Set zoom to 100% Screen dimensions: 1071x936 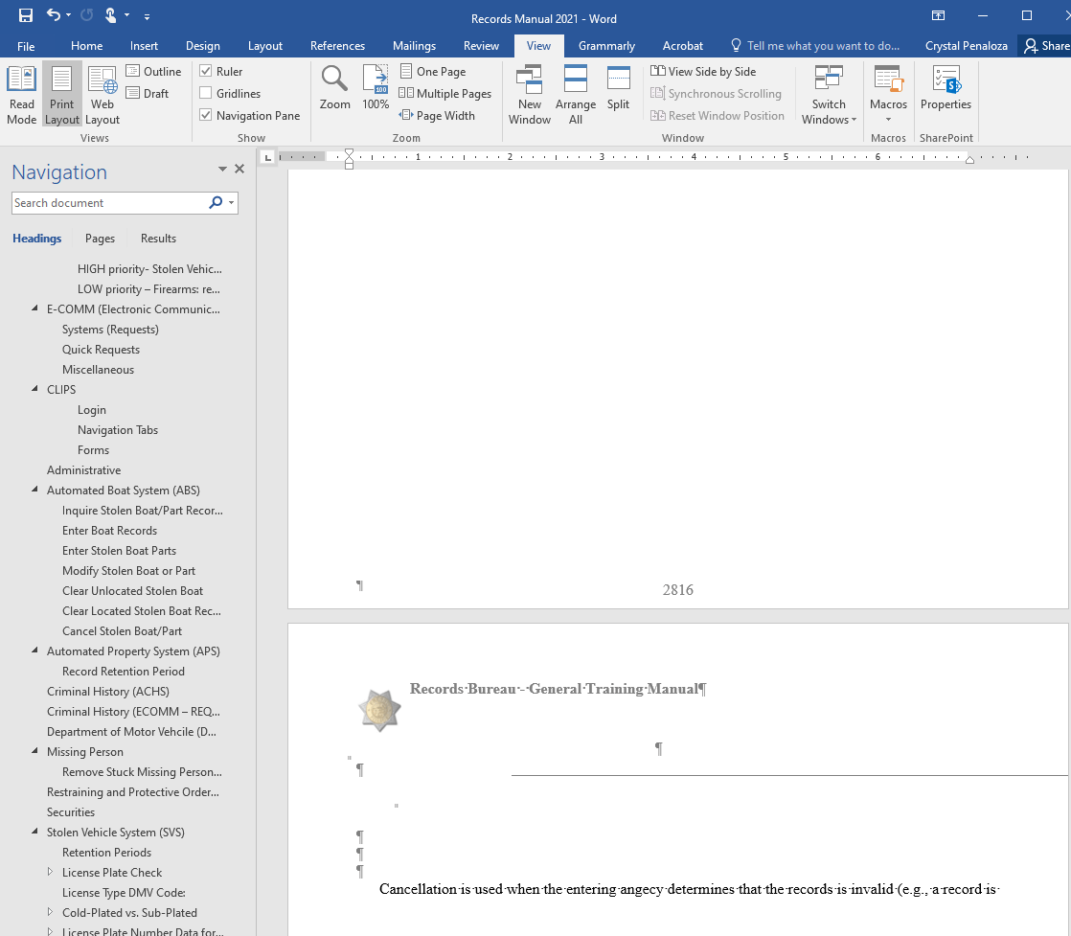(376, 87)
